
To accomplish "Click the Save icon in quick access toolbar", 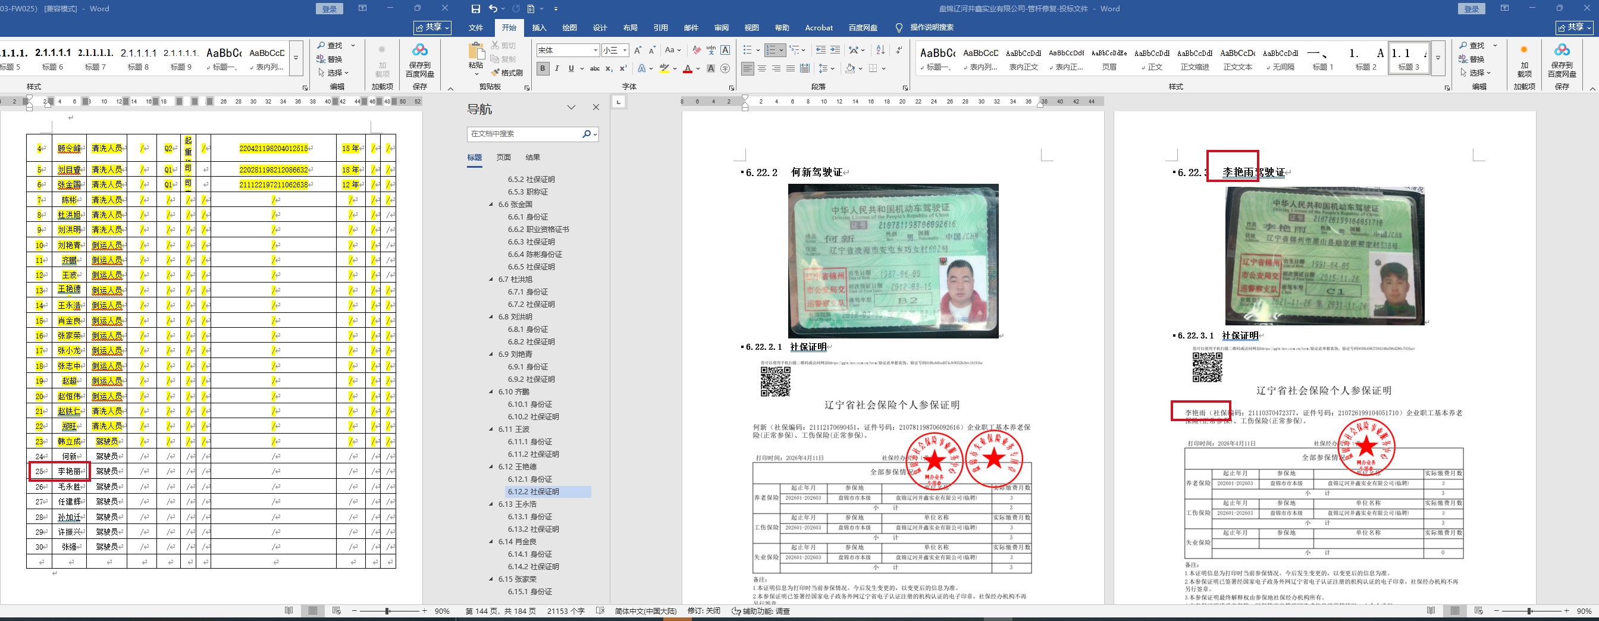I will [475, 9].
